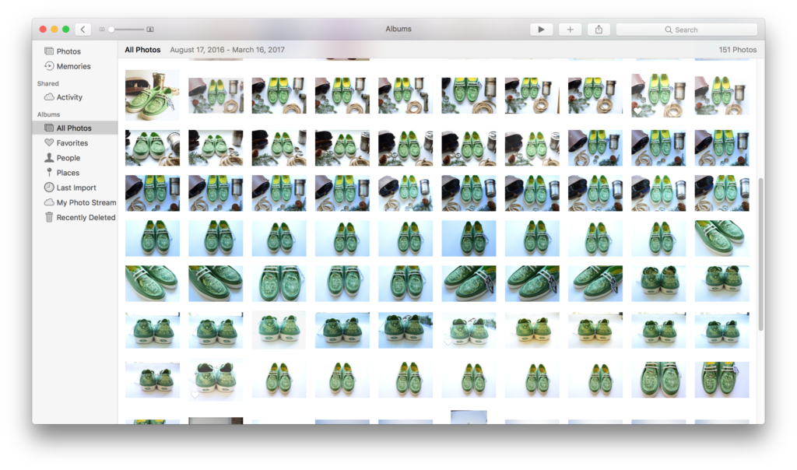Click the thumbnail zoom slider handle
797x470 pixels.
[x=111, y=30]
